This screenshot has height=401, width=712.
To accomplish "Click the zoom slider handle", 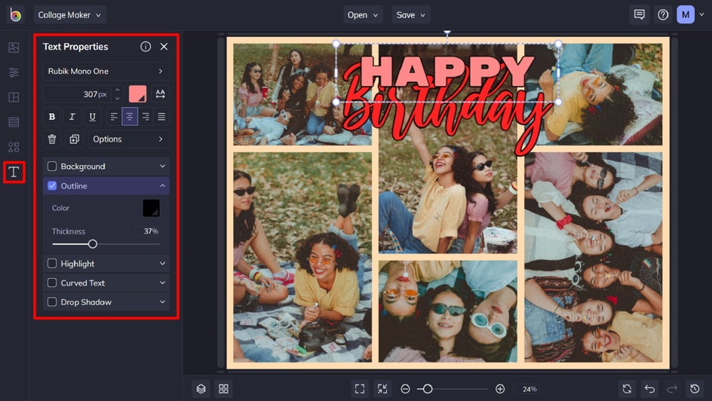I will [x=428, y=389].
